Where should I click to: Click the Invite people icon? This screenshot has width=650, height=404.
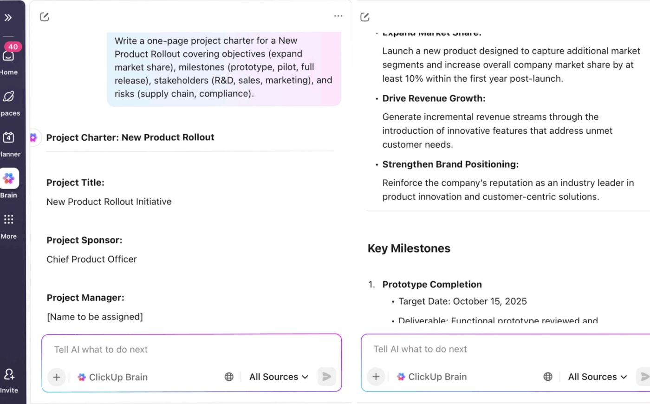pos(9,374)
